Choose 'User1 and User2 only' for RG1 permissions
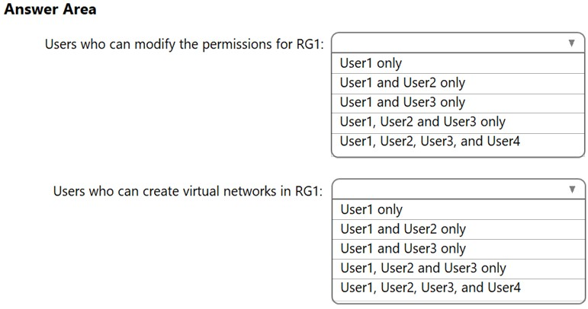588x309 pixels. coord(402,83)
